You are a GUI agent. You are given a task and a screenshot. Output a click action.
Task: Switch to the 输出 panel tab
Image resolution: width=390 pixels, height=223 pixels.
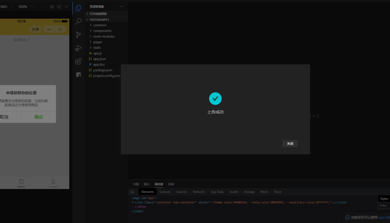pyautogui.click(x=147, y=184)
